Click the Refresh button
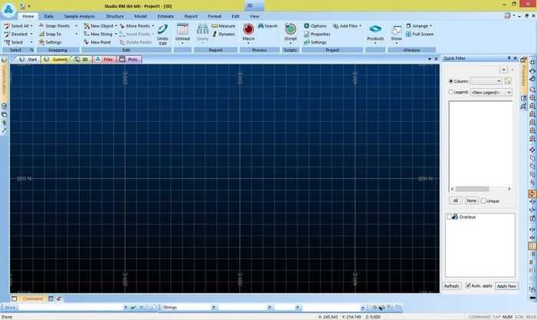537x320 pixels. point(452,286)
